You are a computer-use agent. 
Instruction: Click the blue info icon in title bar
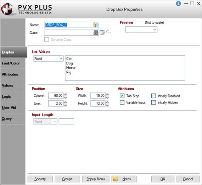pos(178,4)
